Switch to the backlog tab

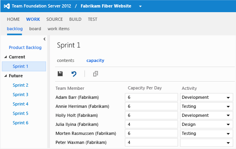coord(15,29)
